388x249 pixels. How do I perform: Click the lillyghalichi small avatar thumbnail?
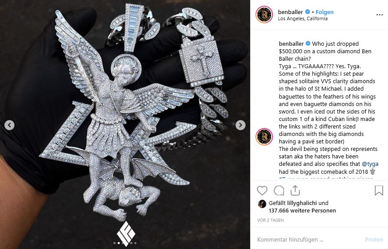pyautogui.click(x=262, y=204)
